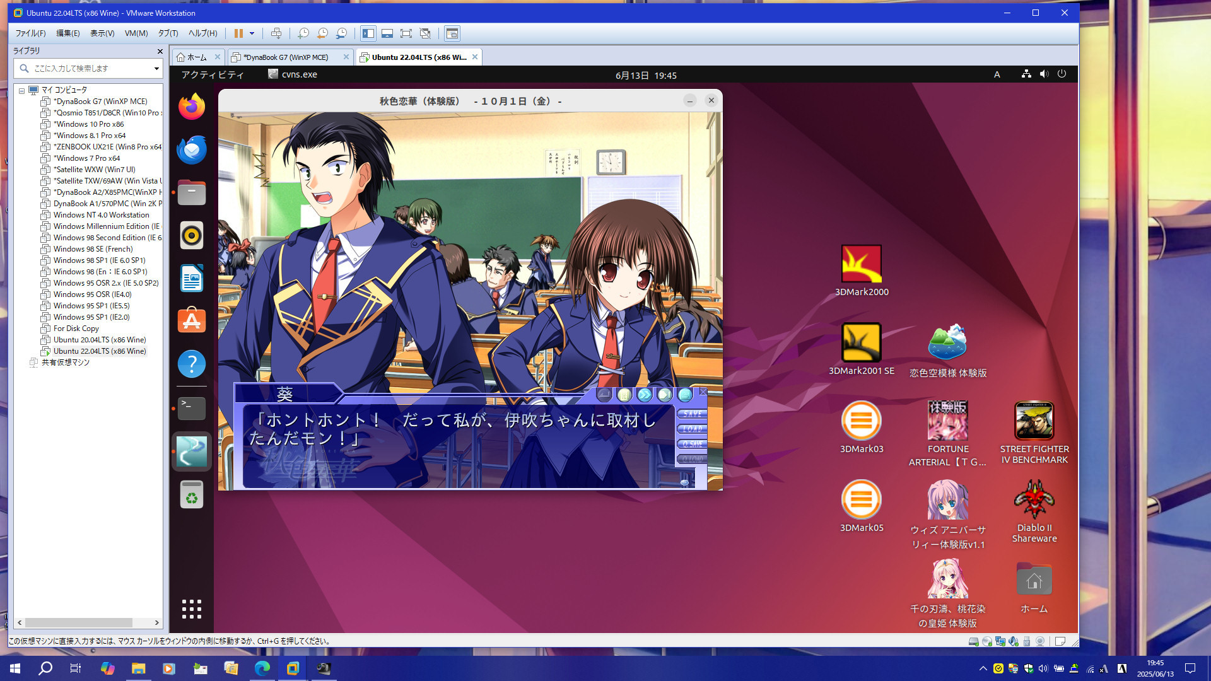1211x681 pixels.
Task: Open the 3DMark2000 desktop icon
Action: pos(862,271)
